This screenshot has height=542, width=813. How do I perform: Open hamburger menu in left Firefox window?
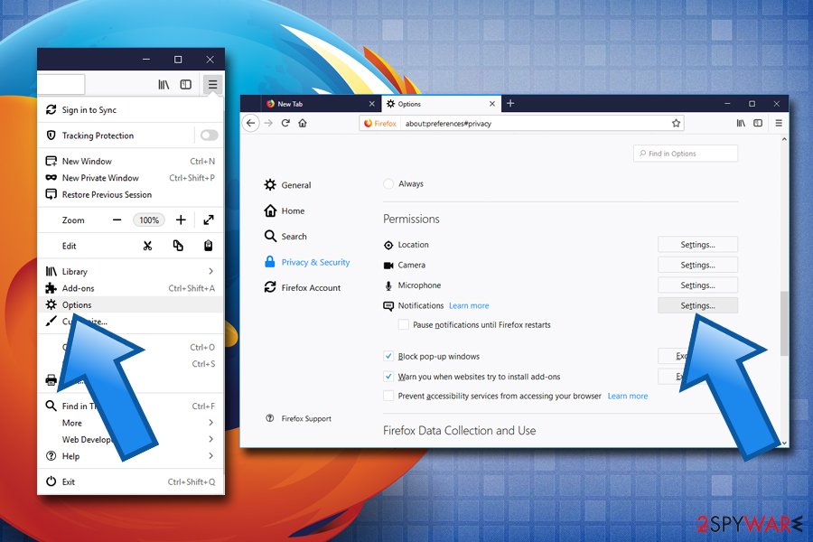coord(212,84)
